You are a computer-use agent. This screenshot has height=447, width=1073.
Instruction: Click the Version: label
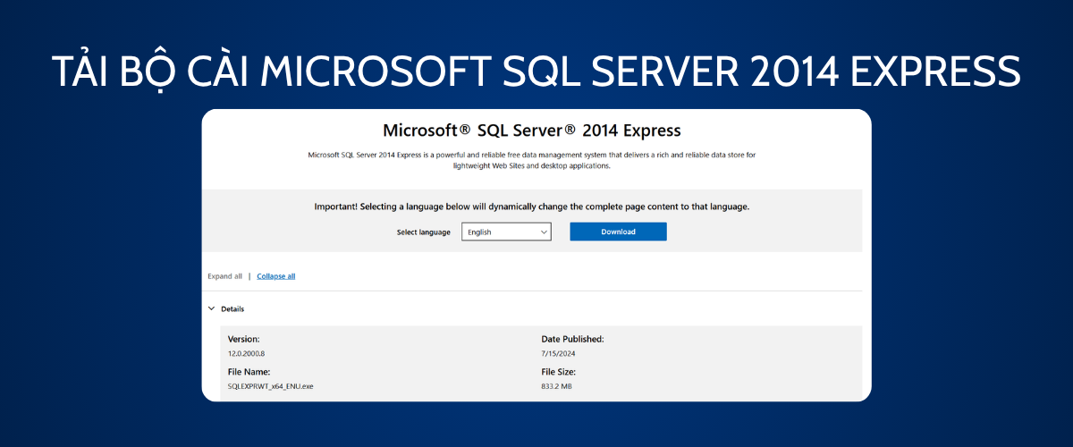pyautogui.click(x=244, y=340)
